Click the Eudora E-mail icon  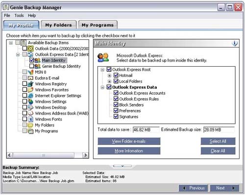tap(30, 78)
